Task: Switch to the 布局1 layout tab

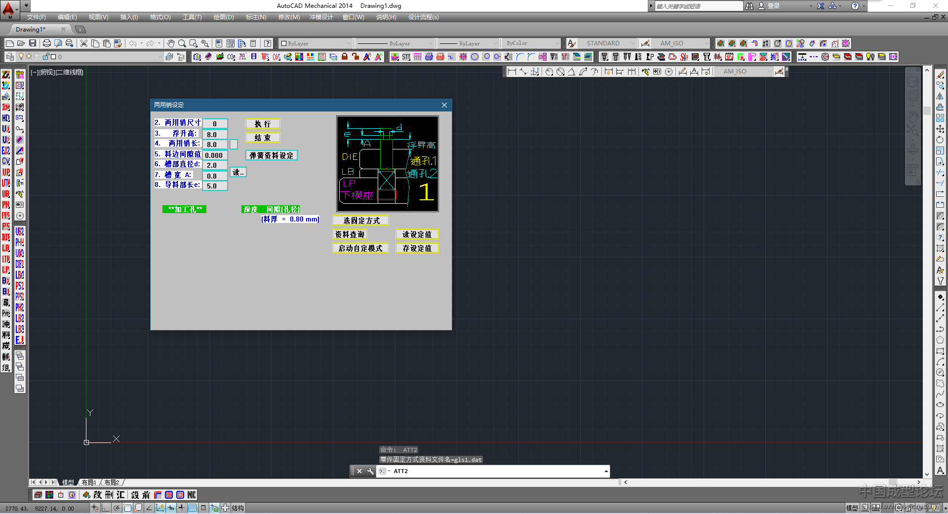Action: 89,482
